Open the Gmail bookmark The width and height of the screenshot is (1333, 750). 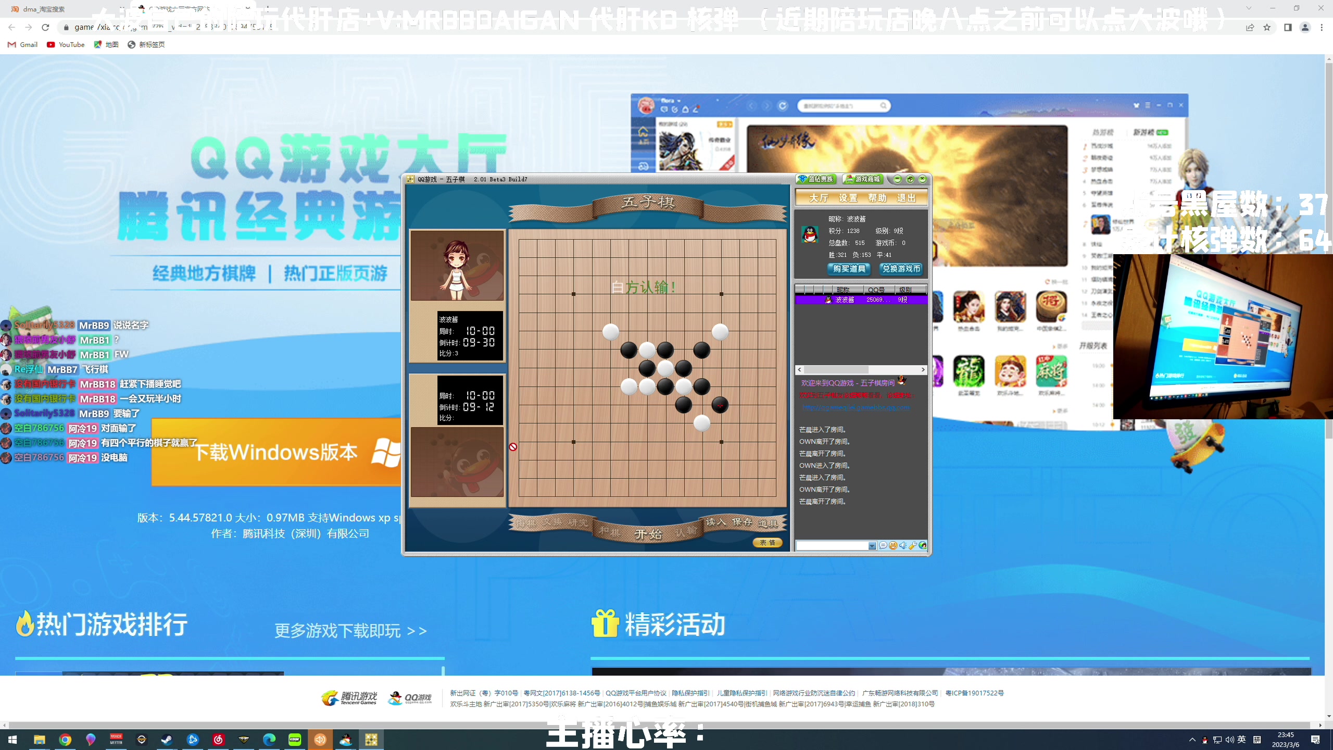[22, 45]
